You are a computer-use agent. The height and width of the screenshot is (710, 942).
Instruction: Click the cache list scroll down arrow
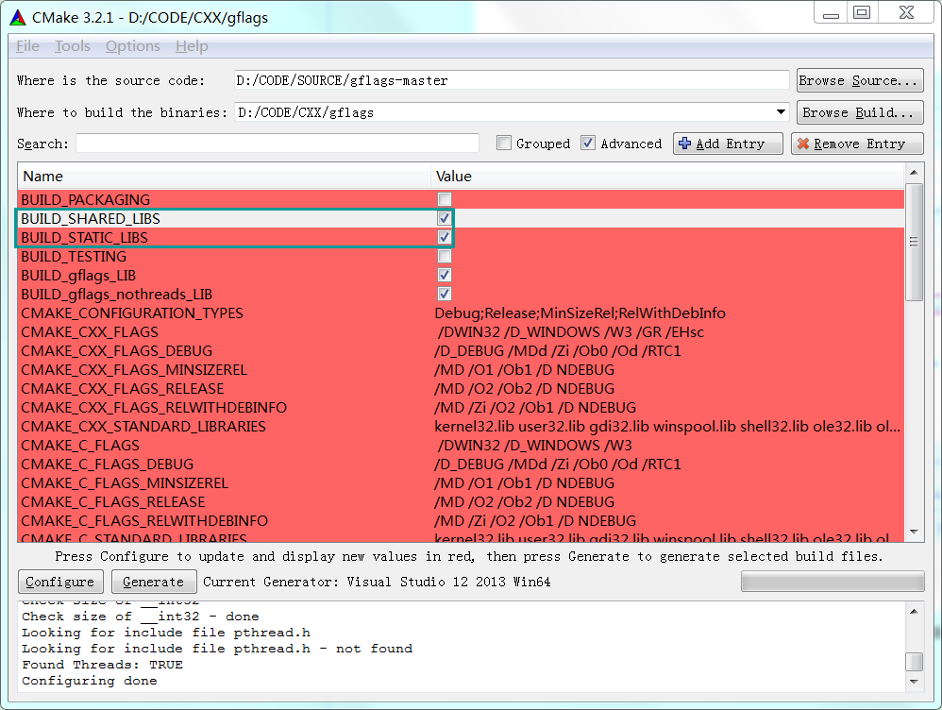(x=914, y=532)
